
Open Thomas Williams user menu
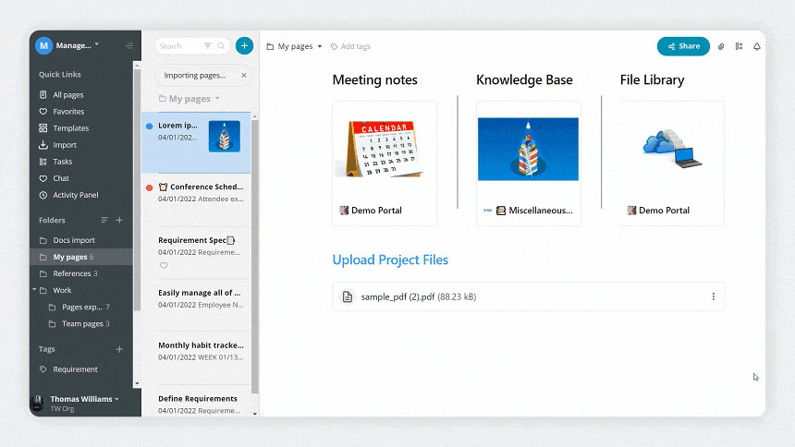[85, 399]
